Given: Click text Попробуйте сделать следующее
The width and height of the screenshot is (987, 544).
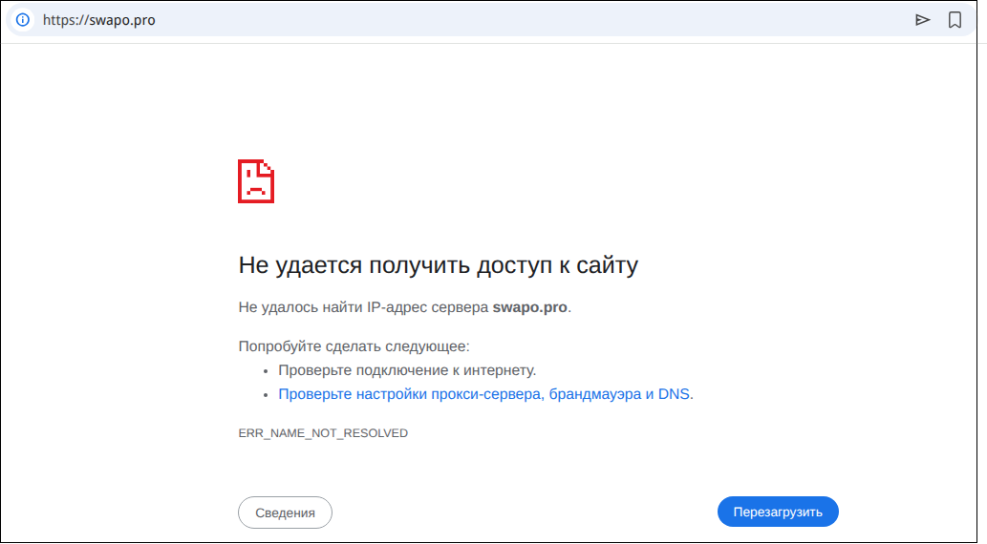Looking at the screenshot, I should (x=354, y=346).
